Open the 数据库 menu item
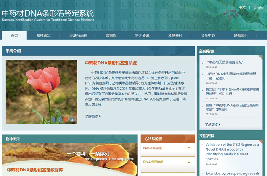 pyautogui.click(x=111, y=36)
